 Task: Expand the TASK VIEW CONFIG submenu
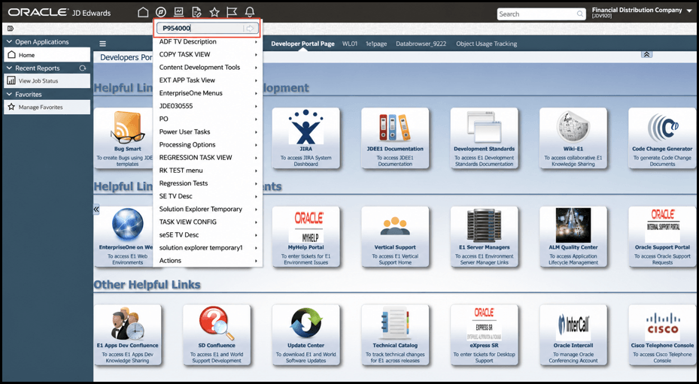(x=208, y=222)
